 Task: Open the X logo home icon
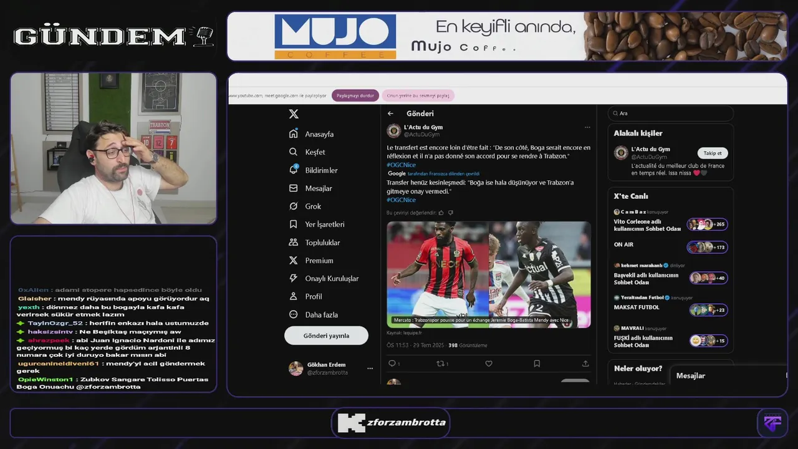tap(294, 114)
